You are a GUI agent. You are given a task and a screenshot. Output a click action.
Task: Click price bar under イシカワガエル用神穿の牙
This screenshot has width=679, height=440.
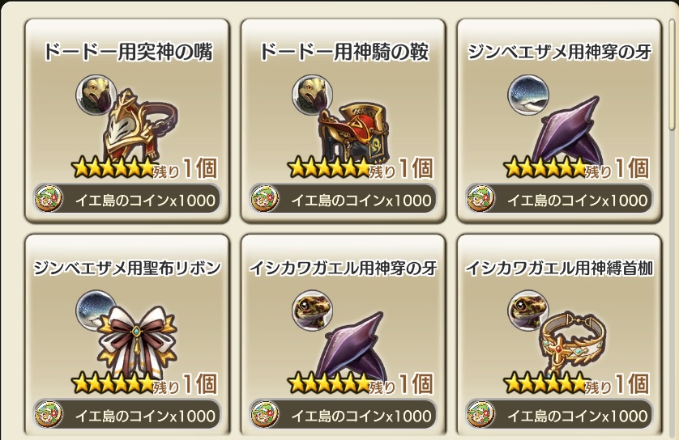point(344,414)
